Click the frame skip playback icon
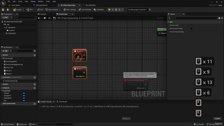The image size is (224, 126). pos(113,9)
